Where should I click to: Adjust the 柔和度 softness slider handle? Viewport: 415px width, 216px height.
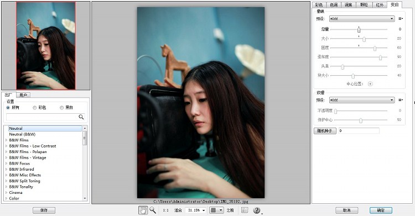[x=380, y=57]
